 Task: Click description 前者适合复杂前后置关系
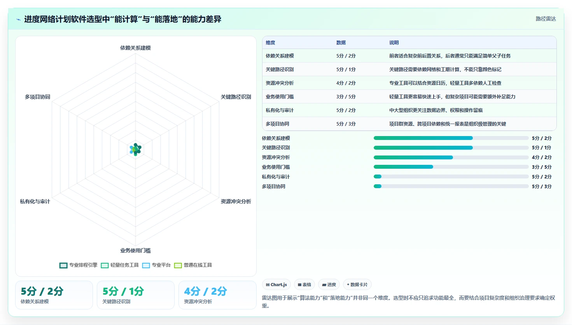[x=450, y=56]
